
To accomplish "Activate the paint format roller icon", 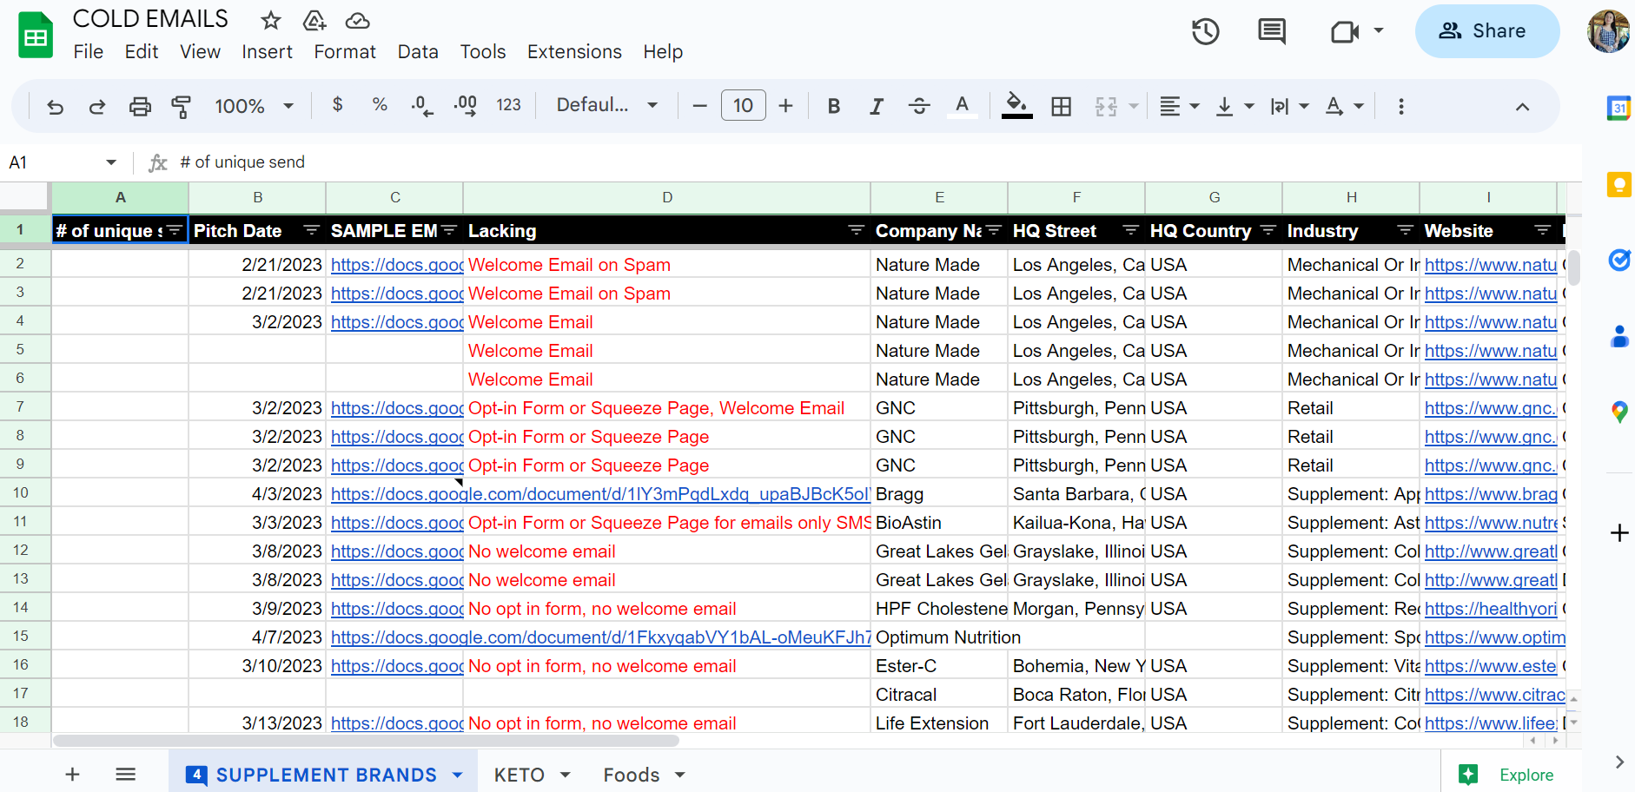I will point(182,106).
